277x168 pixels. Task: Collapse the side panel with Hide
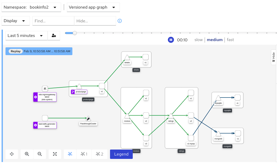pyautogui.click(x=273, y=57)
